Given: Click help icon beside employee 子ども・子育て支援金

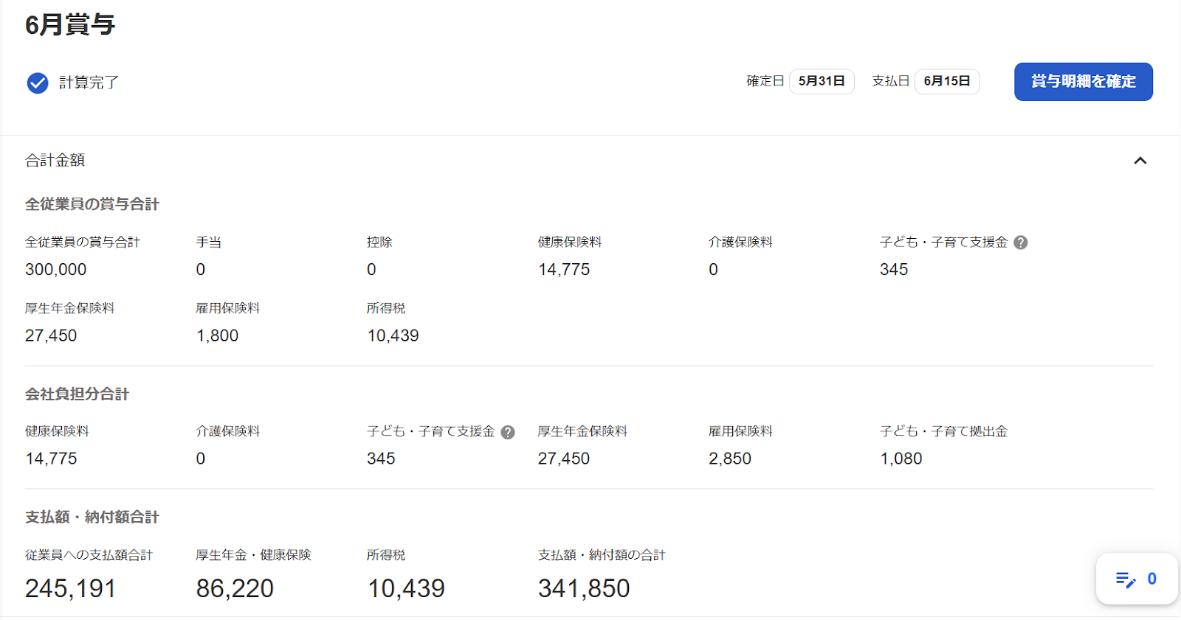Looking at the screenshot, I should tap(1021, 243).
